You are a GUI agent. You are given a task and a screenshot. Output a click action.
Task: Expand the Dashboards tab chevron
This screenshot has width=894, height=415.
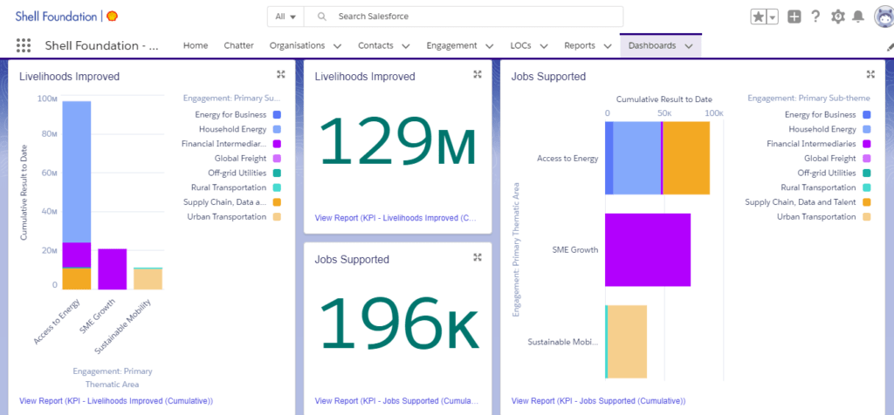(x=689, y=46)
